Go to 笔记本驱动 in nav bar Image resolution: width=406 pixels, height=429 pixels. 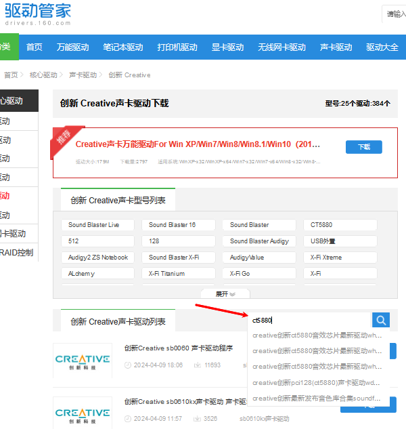click(123, 47)
